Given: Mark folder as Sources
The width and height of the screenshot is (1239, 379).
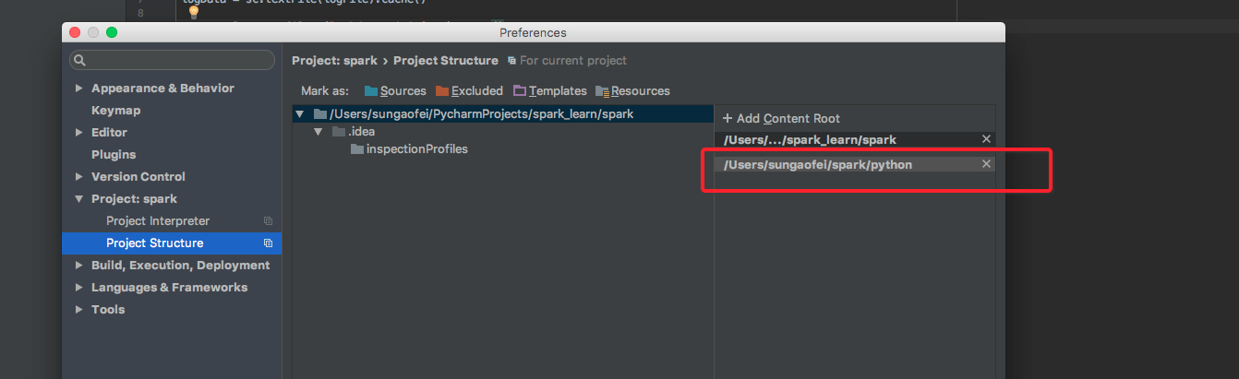Looking at the screenshot, I should point(395,90).
